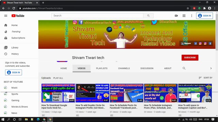Viewport: 218px width, 122px height.
Task: Open the Channels tab
Action: (124, 68)
